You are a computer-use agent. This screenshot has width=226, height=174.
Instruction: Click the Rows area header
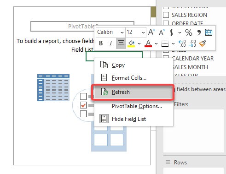pyautogui.click(x=180, y=163)
